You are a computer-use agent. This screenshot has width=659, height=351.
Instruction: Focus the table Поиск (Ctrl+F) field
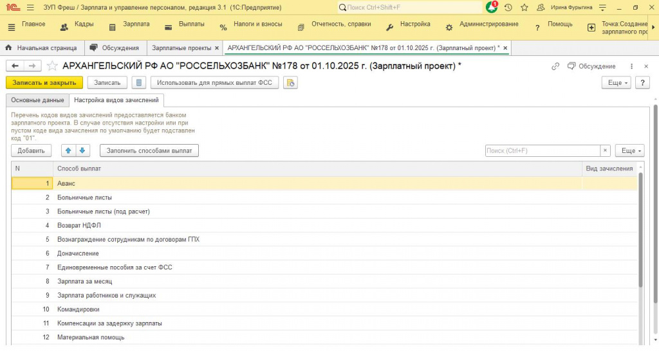543,150
